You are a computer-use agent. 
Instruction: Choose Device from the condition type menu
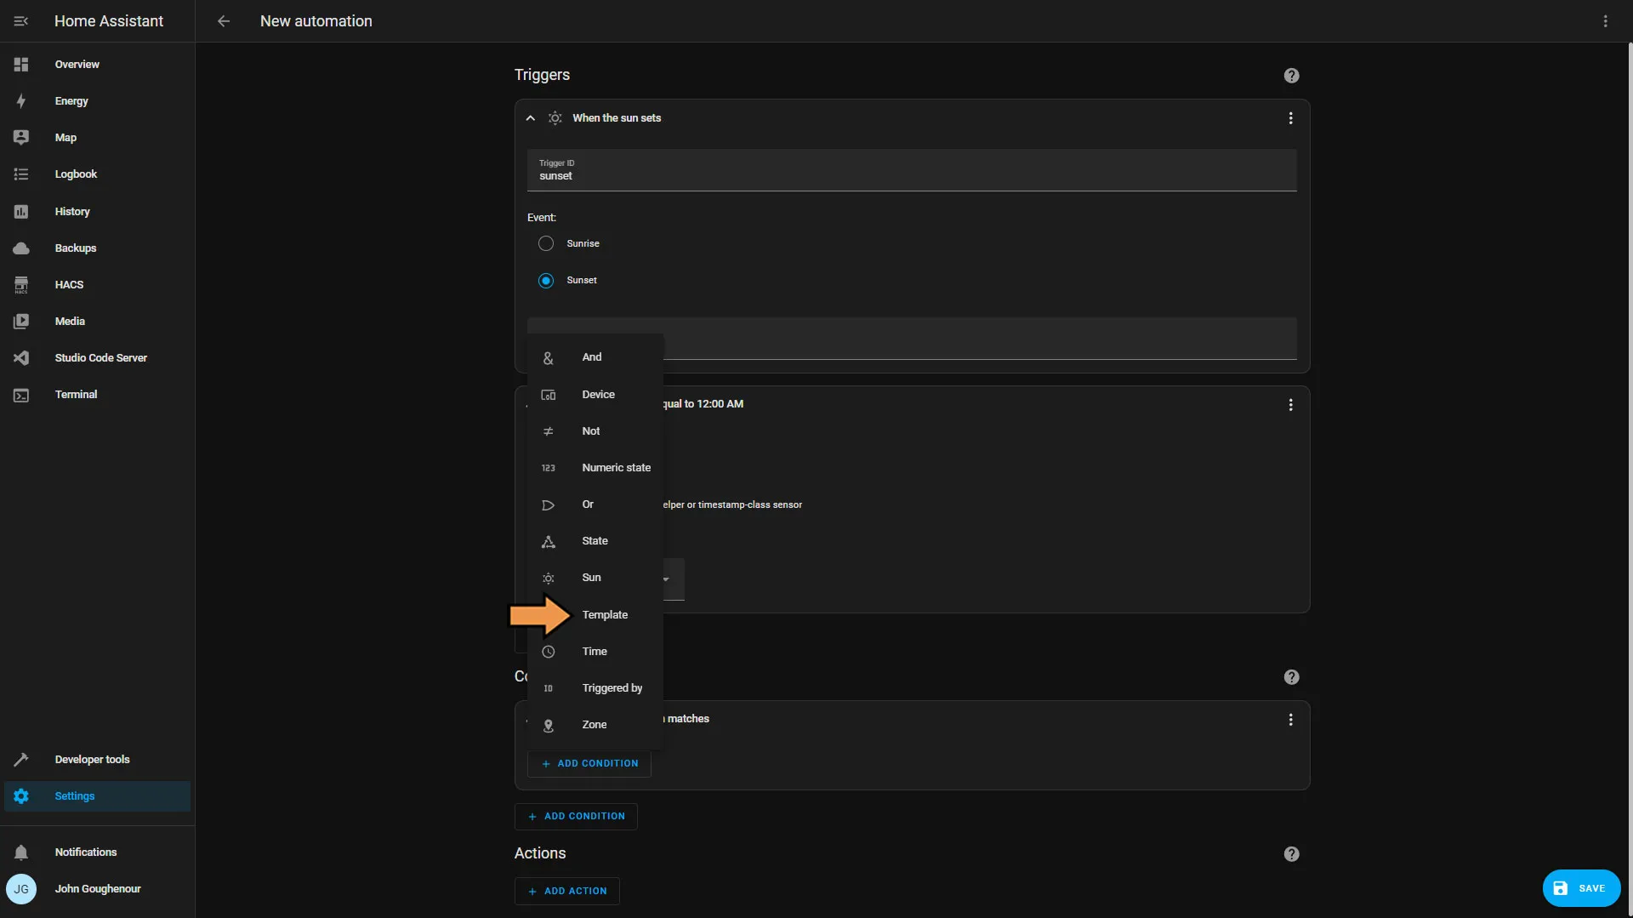coord(595,395)
